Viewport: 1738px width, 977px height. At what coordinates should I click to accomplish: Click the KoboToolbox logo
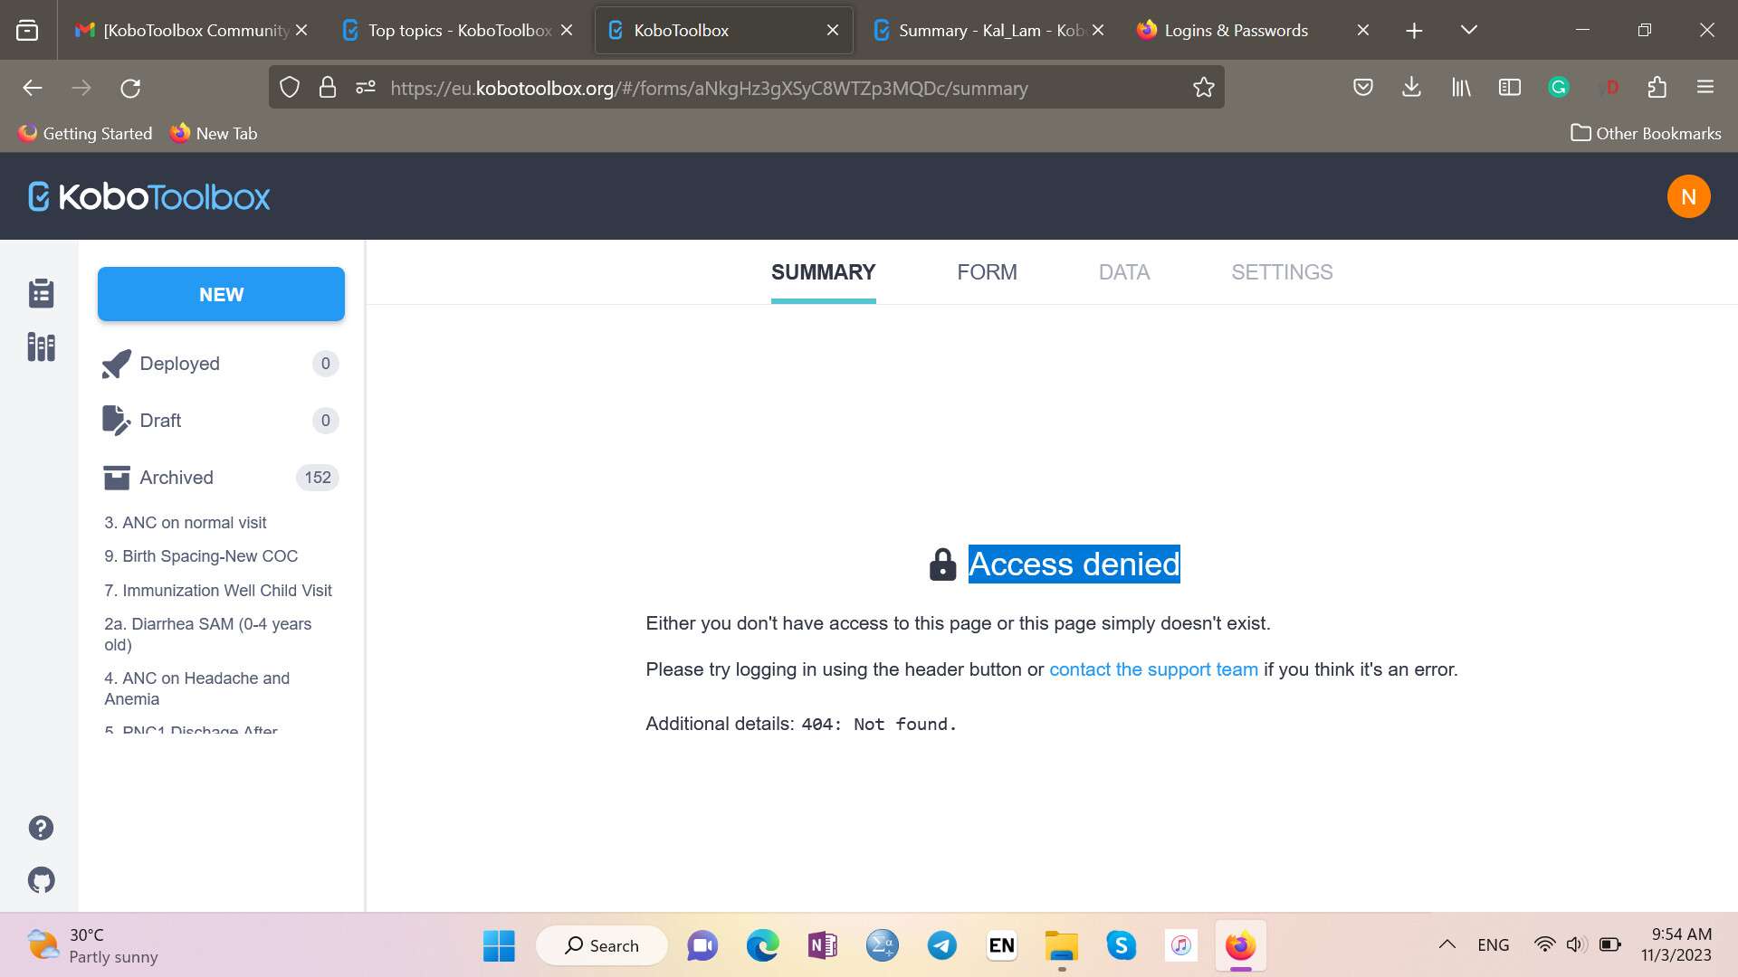point(148,196)
